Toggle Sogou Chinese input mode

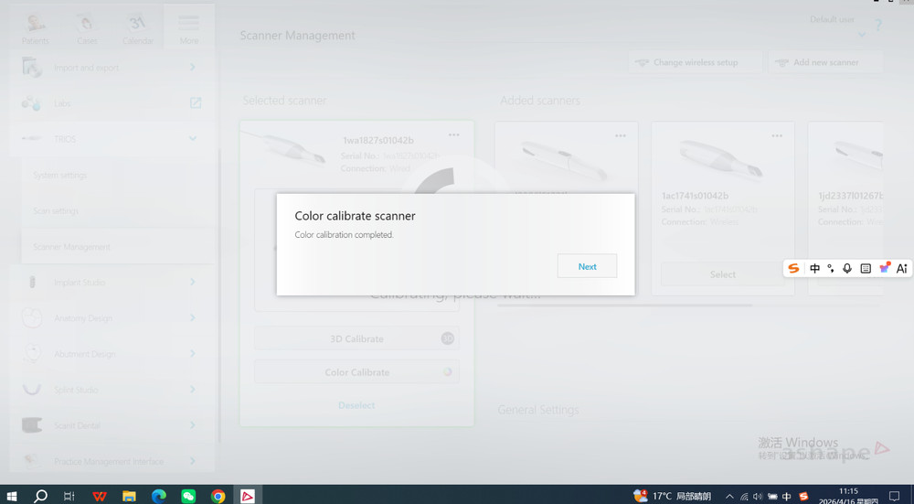(814, 268)
